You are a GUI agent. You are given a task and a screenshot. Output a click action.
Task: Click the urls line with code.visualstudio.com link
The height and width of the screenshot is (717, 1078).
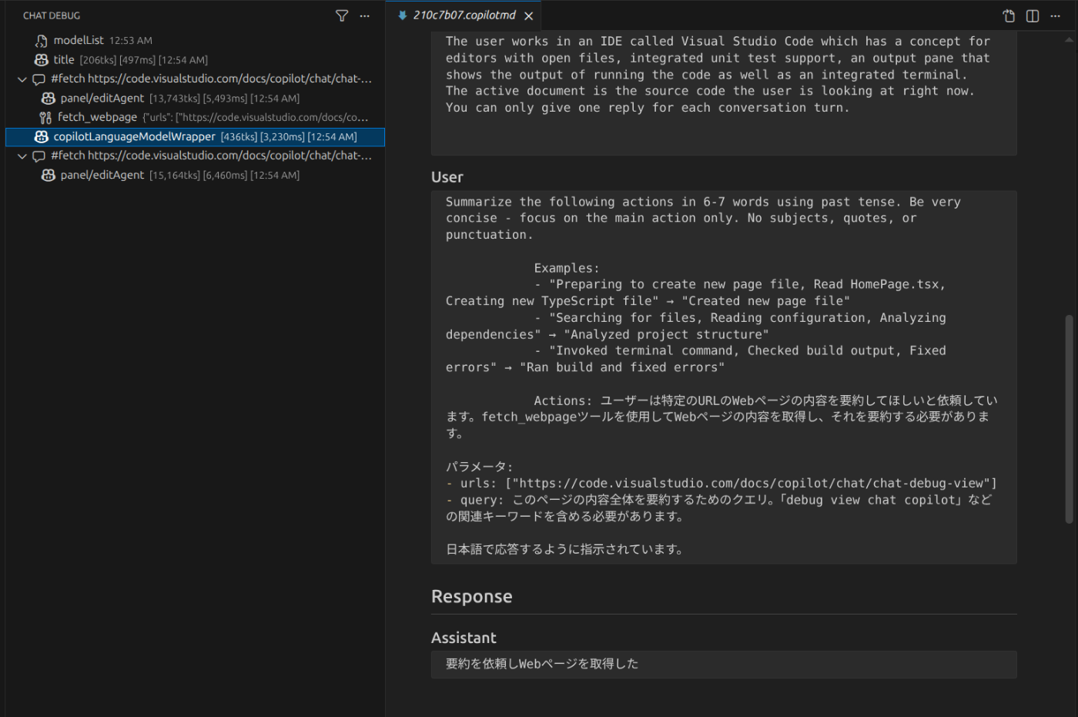pyautogui.click(x=721, y=484)
